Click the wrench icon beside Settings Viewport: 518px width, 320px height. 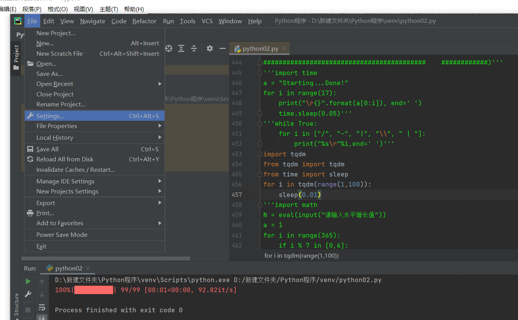(x=30, y=116)
